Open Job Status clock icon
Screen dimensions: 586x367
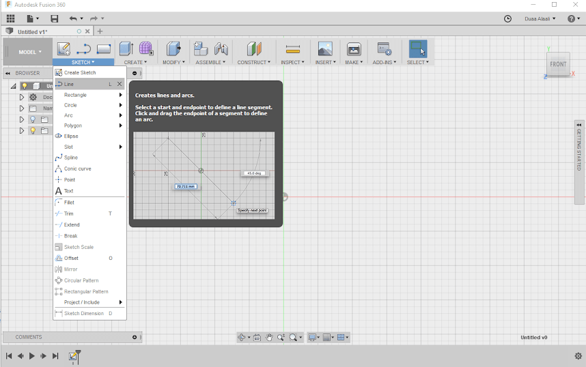(x=507, y=18)
